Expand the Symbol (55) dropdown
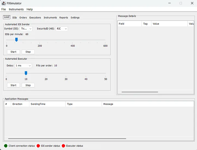This screenshot has height=150, width=197. coord(26,29)
